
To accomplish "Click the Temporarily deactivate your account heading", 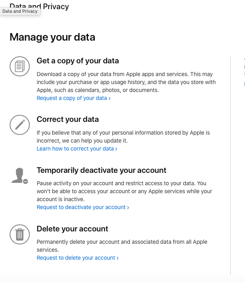I will click(x=102, y=170).
